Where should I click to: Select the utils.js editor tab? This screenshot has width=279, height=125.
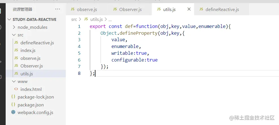[x=169, y=9]
